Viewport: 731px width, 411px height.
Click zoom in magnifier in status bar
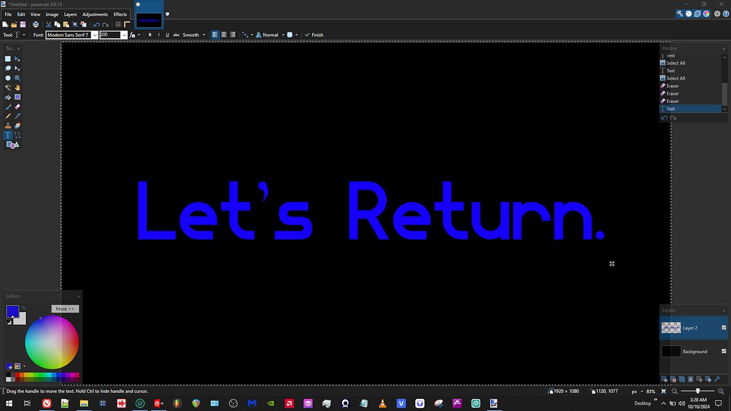pyautogui.click(x=721, y=392)
